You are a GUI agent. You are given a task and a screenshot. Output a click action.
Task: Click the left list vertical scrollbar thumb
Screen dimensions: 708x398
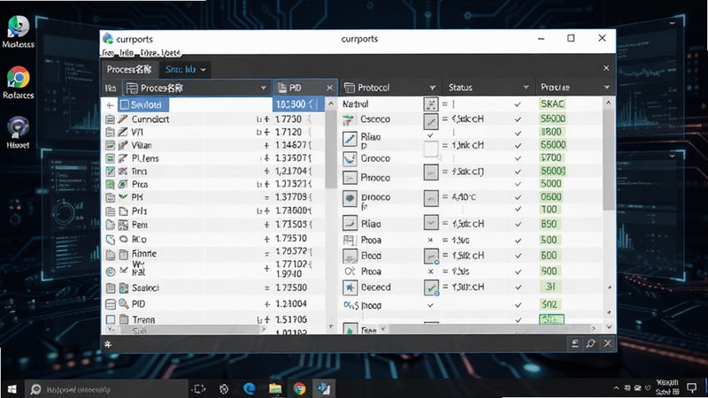pyautogui.click(x=331, y=149)
